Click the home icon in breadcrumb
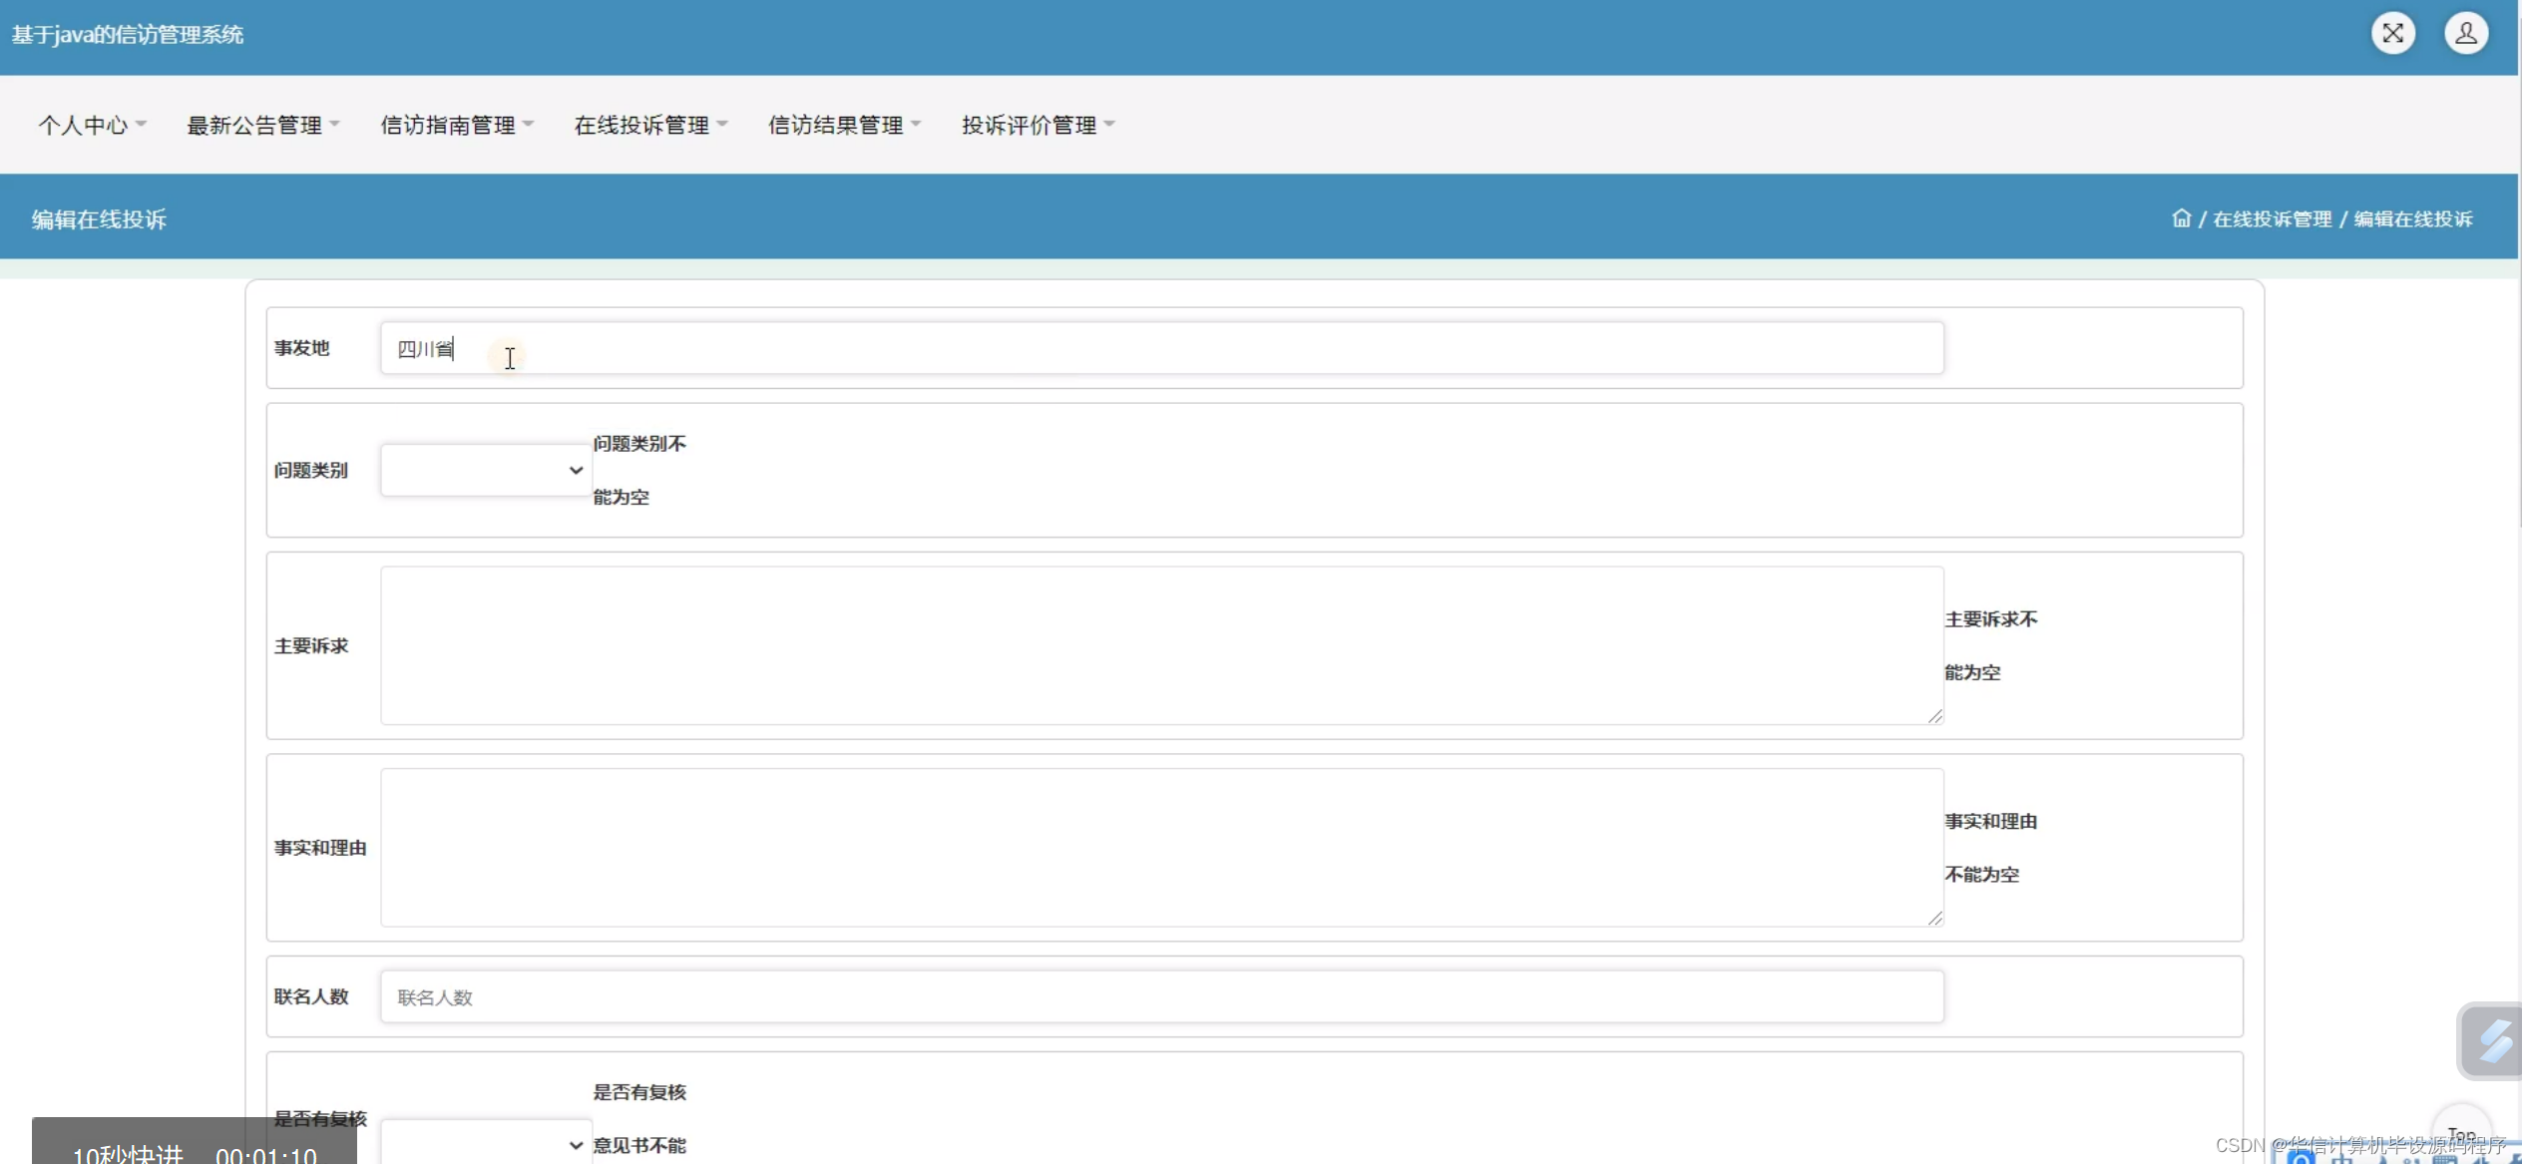The image size is (2522, 1164). [x=2181, y=218]
